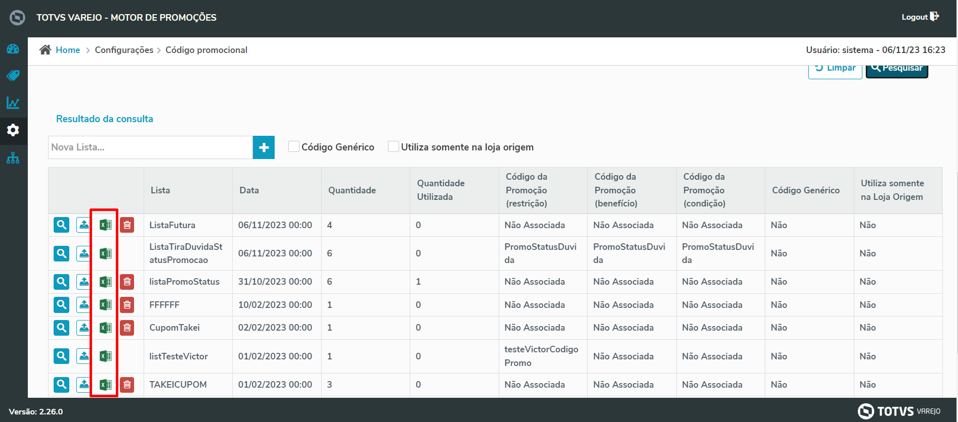
Task: View TAKEICUPOM with the magnifier icon
Action: tap(61, 385)
